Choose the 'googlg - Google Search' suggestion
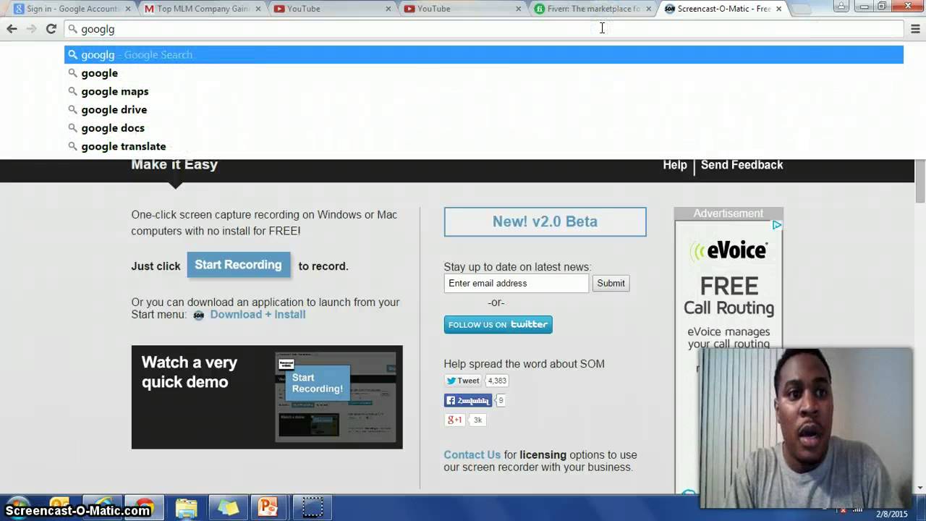 pyautogui.click(x=484, y=54)
